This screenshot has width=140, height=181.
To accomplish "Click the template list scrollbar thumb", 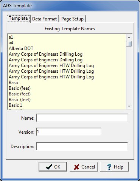I will point(129,44).
